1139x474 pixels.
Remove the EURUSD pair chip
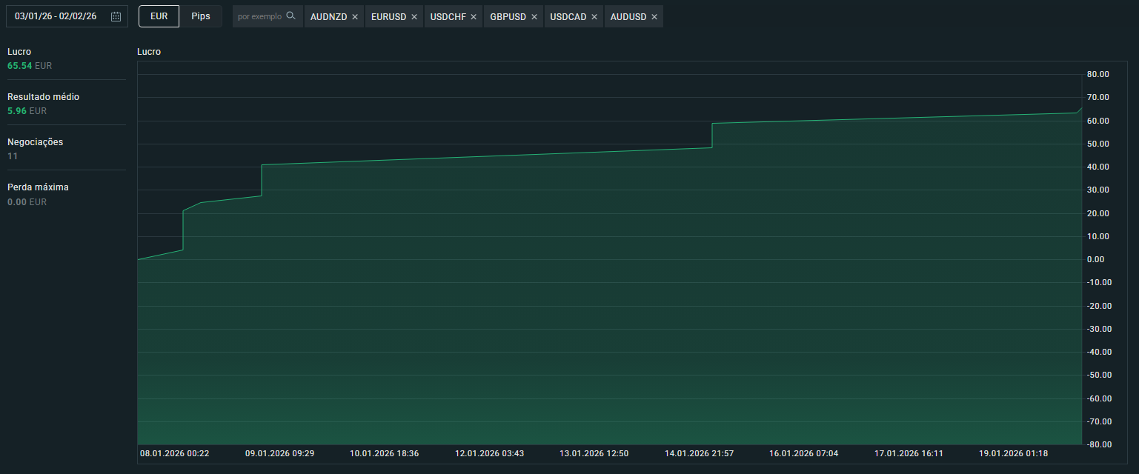pyautogui.click(x=416, y=16)
